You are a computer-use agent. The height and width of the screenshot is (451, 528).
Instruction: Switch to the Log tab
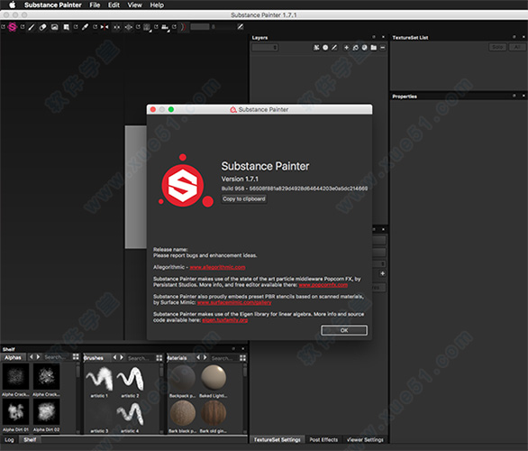pos(9,440)
